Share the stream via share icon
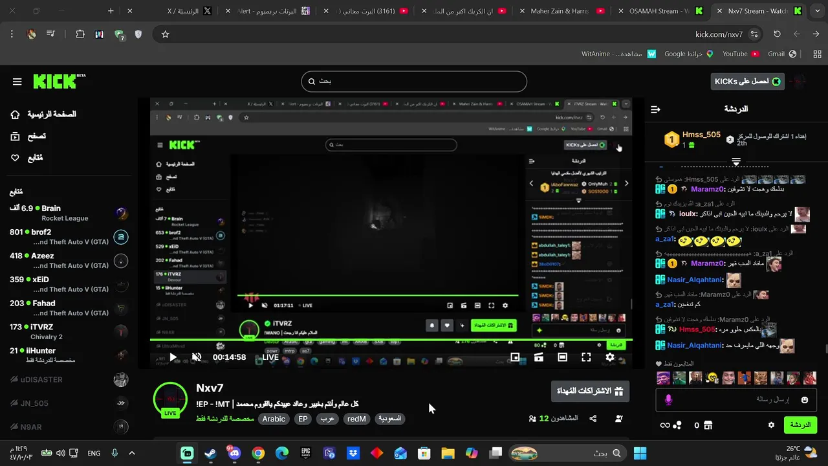The image size is (828, 466). click(x=593, y=419)
